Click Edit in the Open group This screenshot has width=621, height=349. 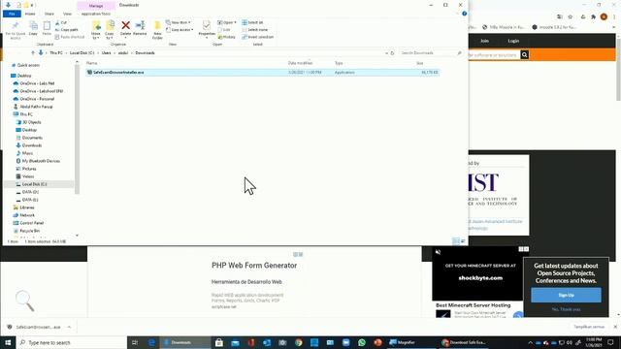[224, 30]
